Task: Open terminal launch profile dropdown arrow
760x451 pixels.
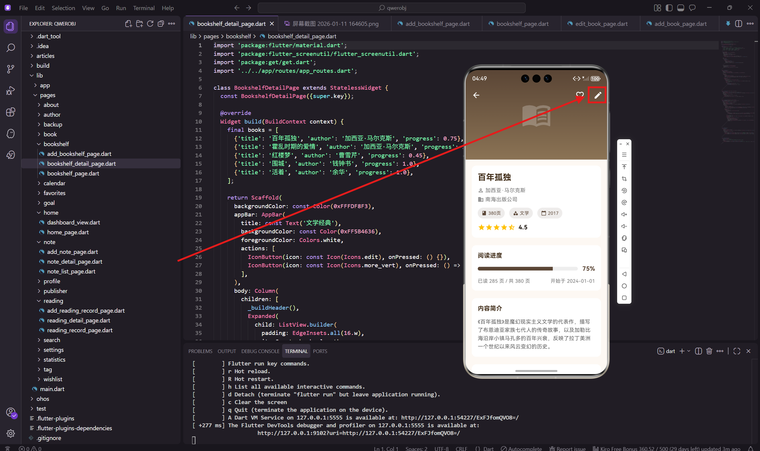Action: click(689, 351)
